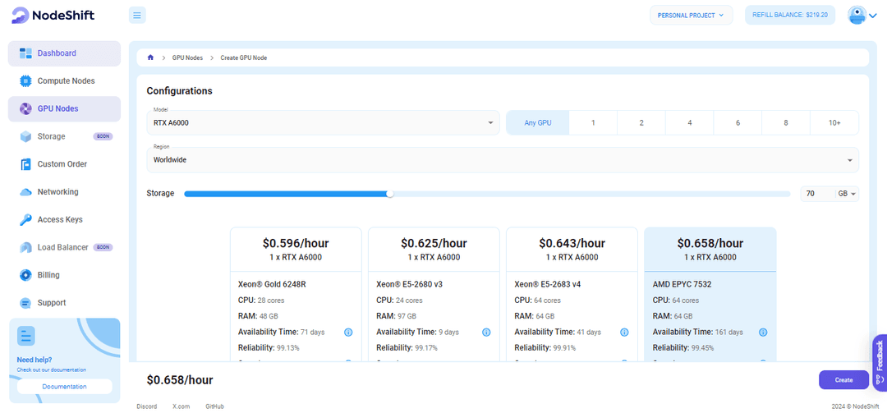The height and width of the screenshot is (413, 887).
Task: Select the $0.643/hour Xeon E5-2683 card
Action: 572,294
